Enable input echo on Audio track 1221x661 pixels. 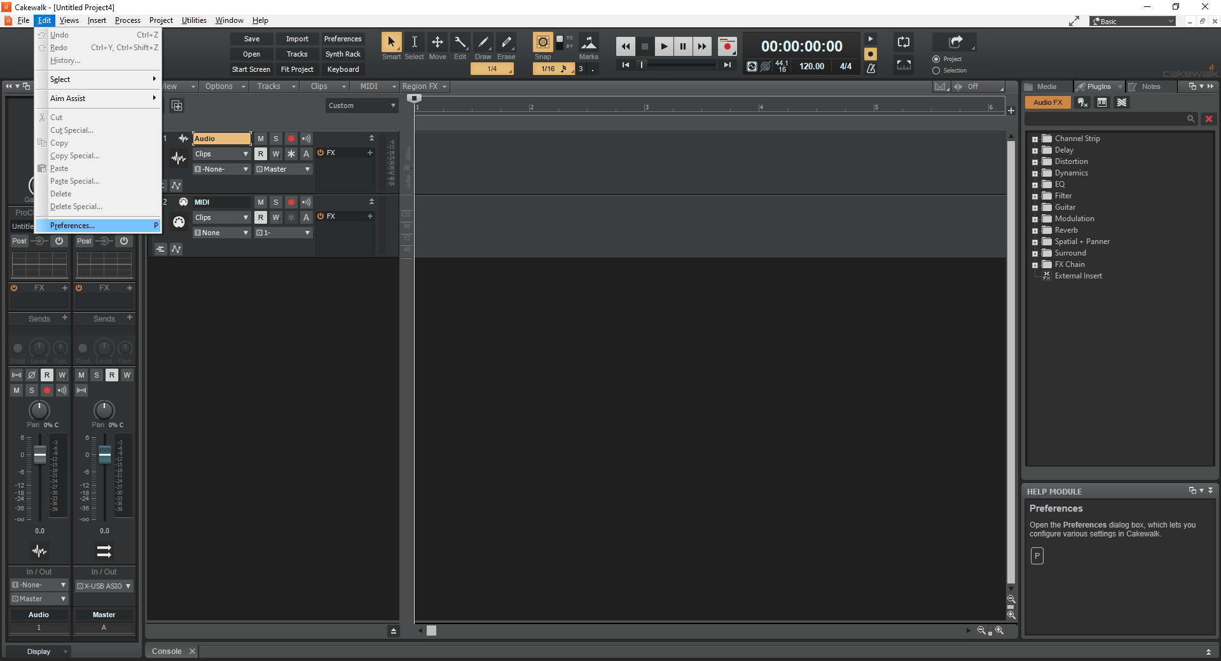coord(307,139)
